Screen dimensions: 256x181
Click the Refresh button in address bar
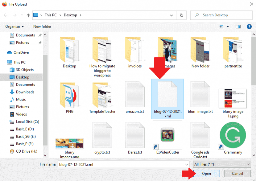pos(181,15)
